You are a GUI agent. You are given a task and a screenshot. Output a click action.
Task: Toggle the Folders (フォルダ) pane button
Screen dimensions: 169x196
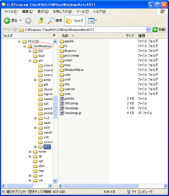[75, 21]
